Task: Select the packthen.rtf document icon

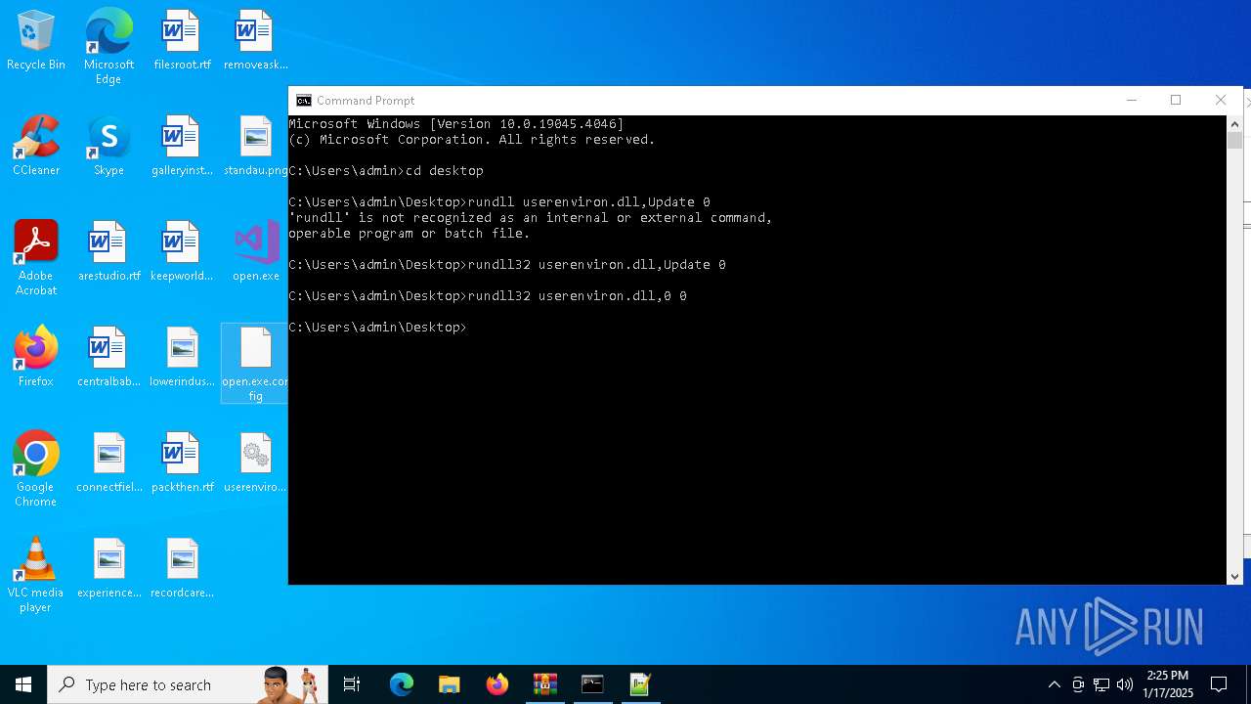Action: coord(182,463)
